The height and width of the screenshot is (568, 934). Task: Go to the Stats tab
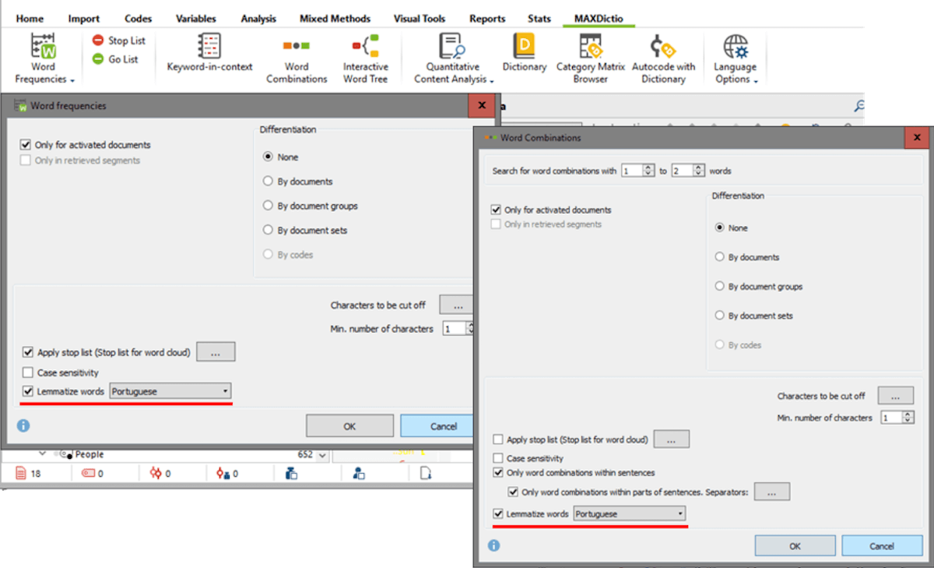[539, 19]
